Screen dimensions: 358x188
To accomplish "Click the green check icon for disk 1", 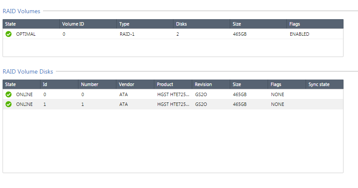I will coord(9,104).
